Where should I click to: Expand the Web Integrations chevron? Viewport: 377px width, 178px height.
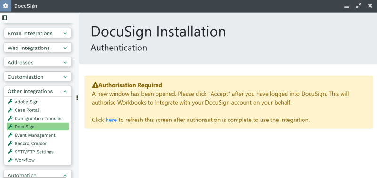[x=65, y=48]
